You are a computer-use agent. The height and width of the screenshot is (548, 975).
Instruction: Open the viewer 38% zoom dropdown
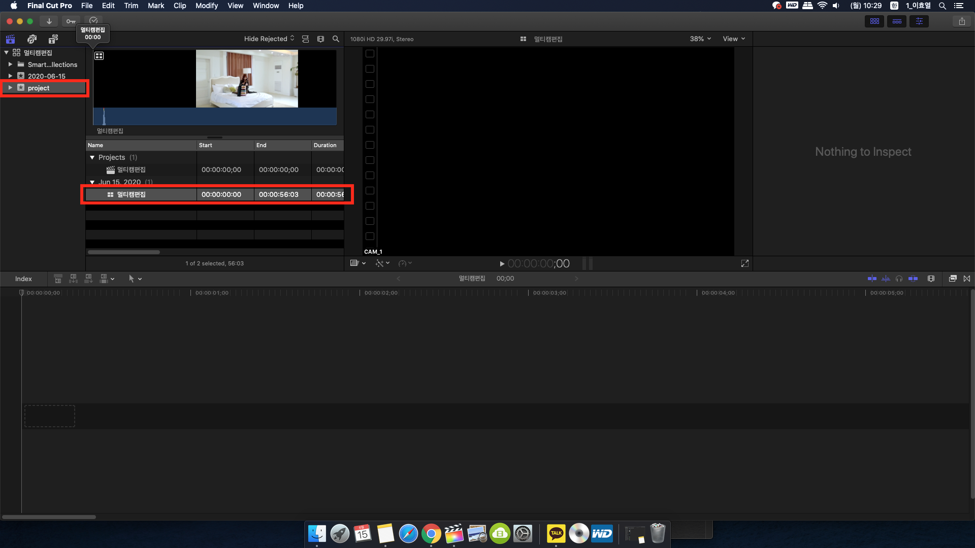pos(700,39)
